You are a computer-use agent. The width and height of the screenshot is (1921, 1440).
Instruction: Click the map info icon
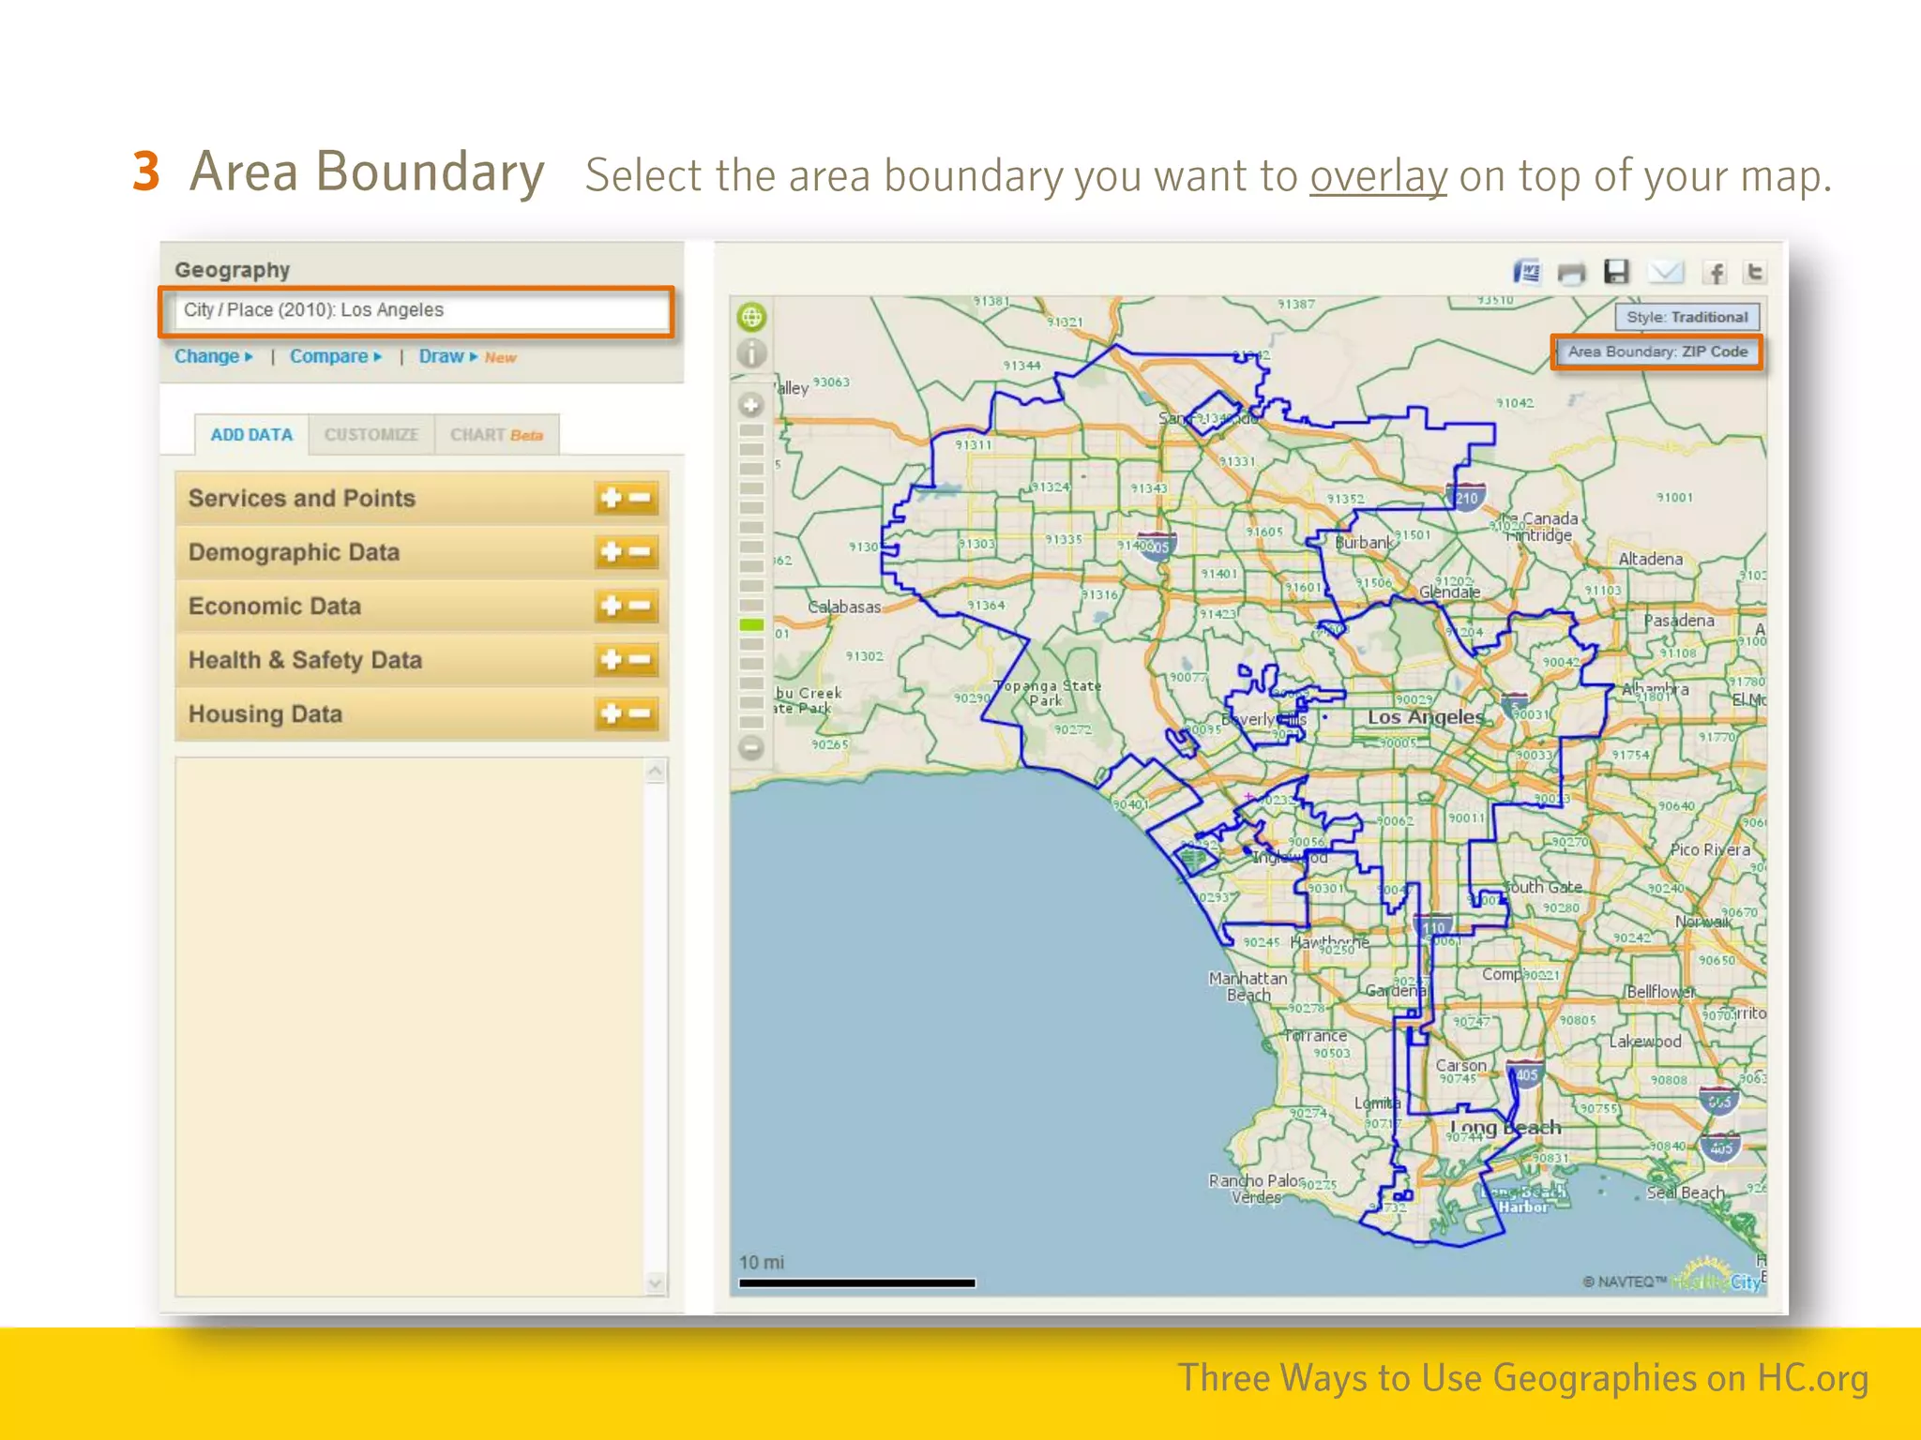(751, 353)
